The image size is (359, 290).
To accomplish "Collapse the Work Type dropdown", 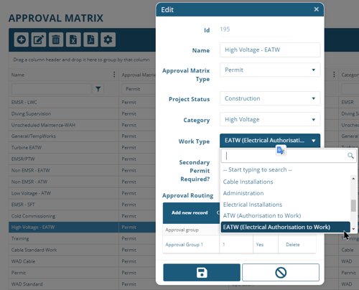I will click(x=270, y=141).
